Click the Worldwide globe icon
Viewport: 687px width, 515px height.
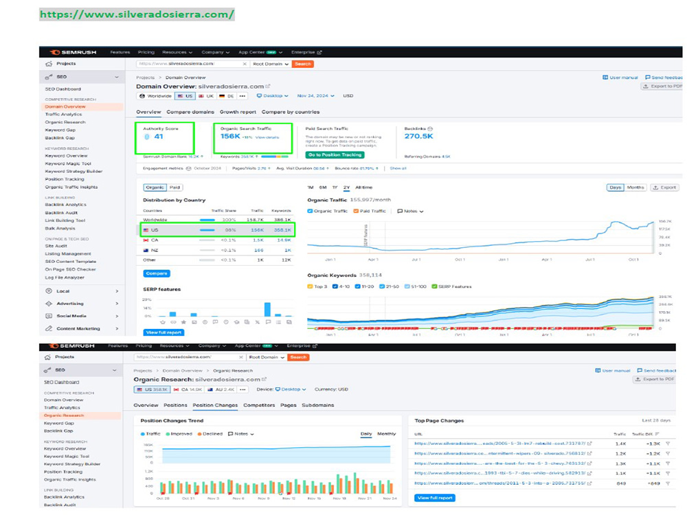142,96
